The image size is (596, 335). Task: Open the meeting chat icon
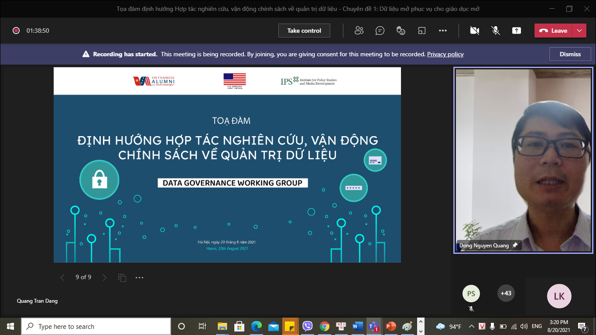pyautogui.click(x=380, y=31)
